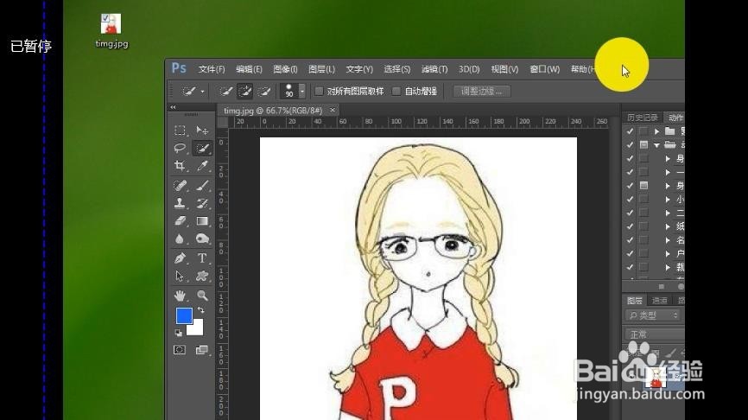This screenshot has height=420, width=748.
Task: Select the Hand tool
Action: [180, 296]
